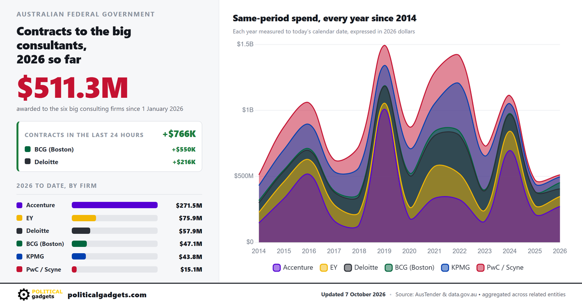
Task: Click the yellow EY swatch in firm list
Action: coord(19,218)
